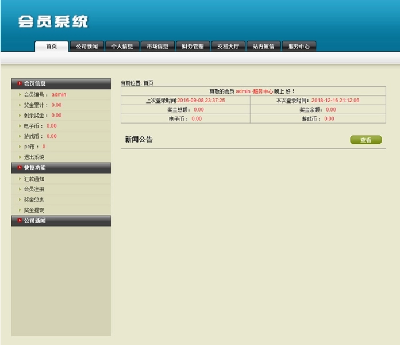Click the green 查看 button

pyautogui.click(x=366, y=140)
